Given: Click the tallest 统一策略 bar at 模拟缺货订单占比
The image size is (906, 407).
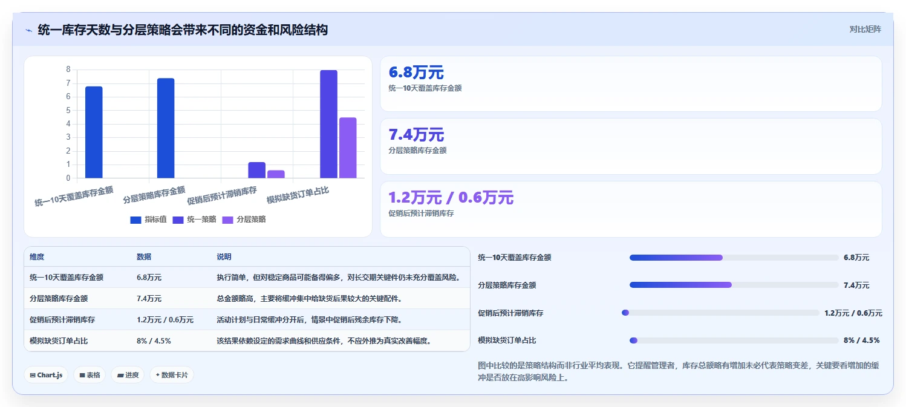Looking at the screenshot, I should [x=329, y=124].
